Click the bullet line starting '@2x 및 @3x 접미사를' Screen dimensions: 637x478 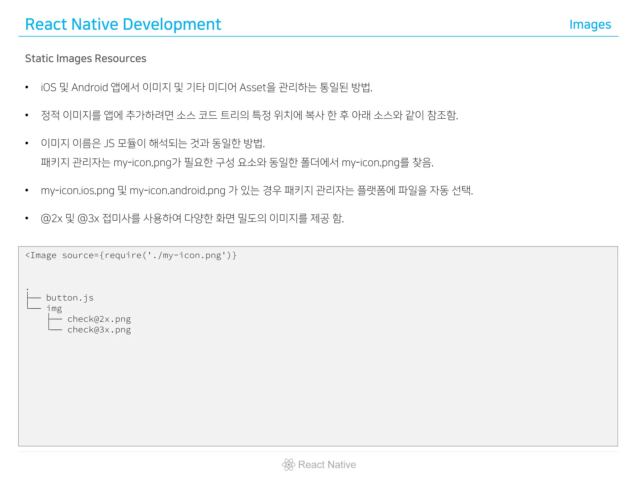pyautogui.click(x=192, y=218)
